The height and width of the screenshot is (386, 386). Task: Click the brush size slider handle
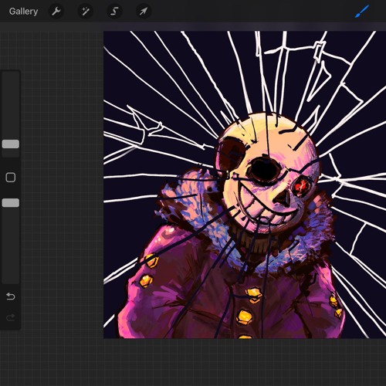click(x=11, y=144)
